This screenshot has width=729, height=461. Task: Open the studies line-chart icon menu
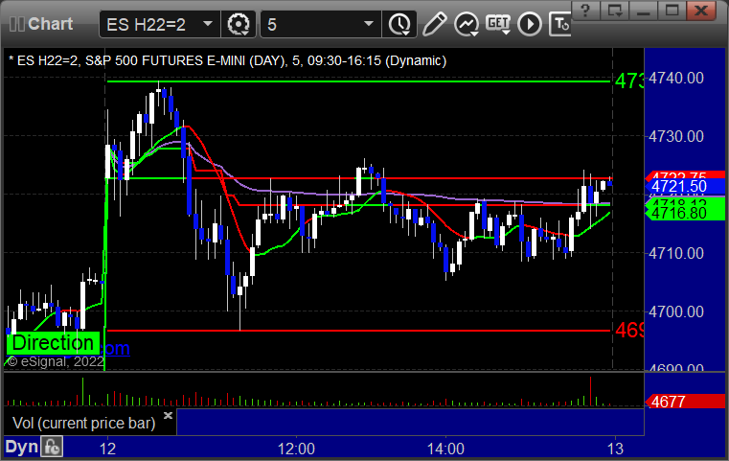click(x=467, y=24)
